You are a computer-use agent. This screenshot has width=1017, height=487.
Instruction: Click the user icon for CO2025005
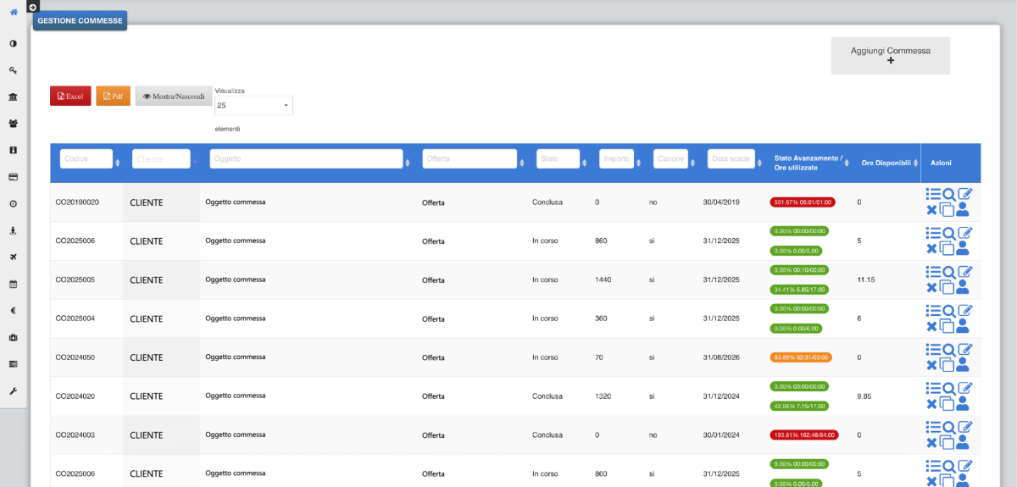point(962,287)
